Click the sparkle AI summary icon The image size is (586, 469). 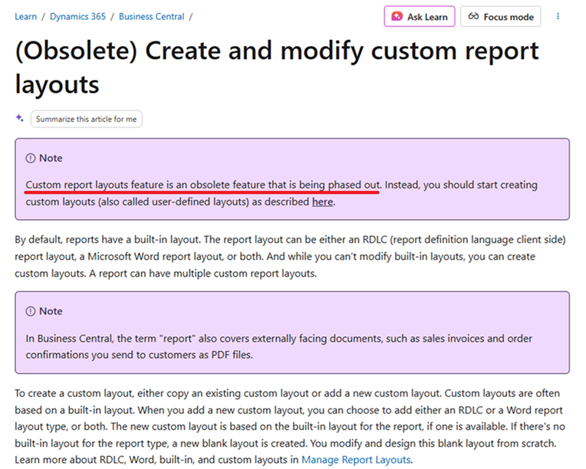20,118
